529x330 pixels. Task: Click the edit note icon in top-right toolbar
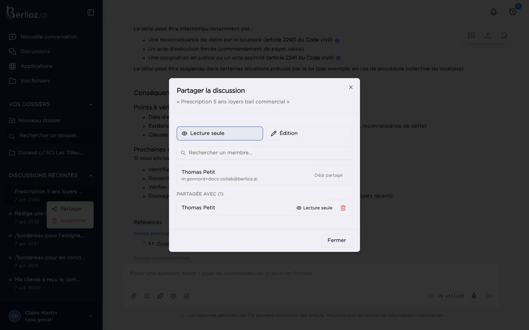(504, 36)
